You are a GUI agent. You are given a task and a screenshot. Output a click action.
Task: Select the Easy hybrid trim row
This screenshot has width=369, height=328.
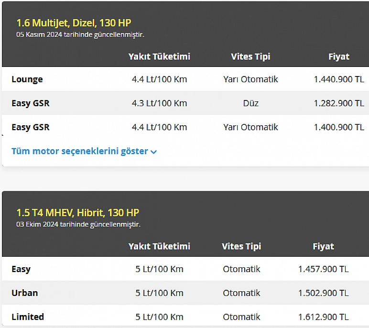[x=185, y=269]
